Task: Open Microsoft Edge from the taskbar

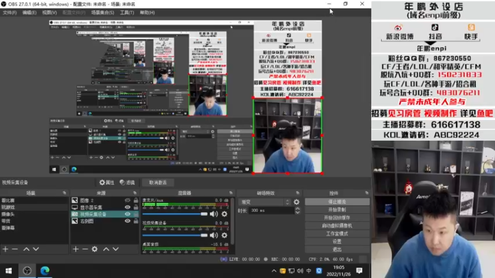Action: pyautogui.click(x=45, y=271)
